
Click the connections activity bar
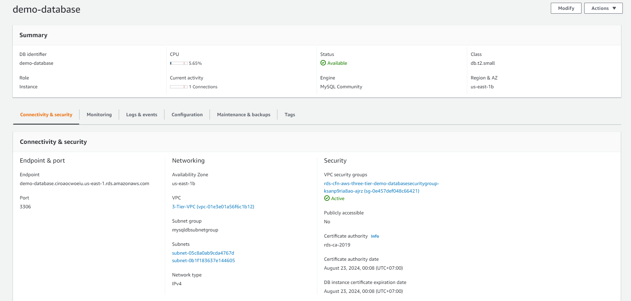tap(179, 87)
